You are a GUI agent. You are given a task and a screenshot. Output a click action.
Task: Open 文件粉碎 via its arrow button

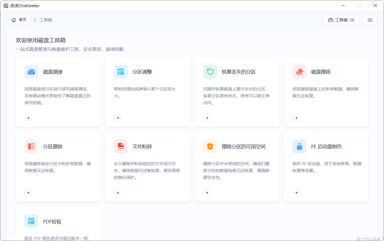point(118,193)
